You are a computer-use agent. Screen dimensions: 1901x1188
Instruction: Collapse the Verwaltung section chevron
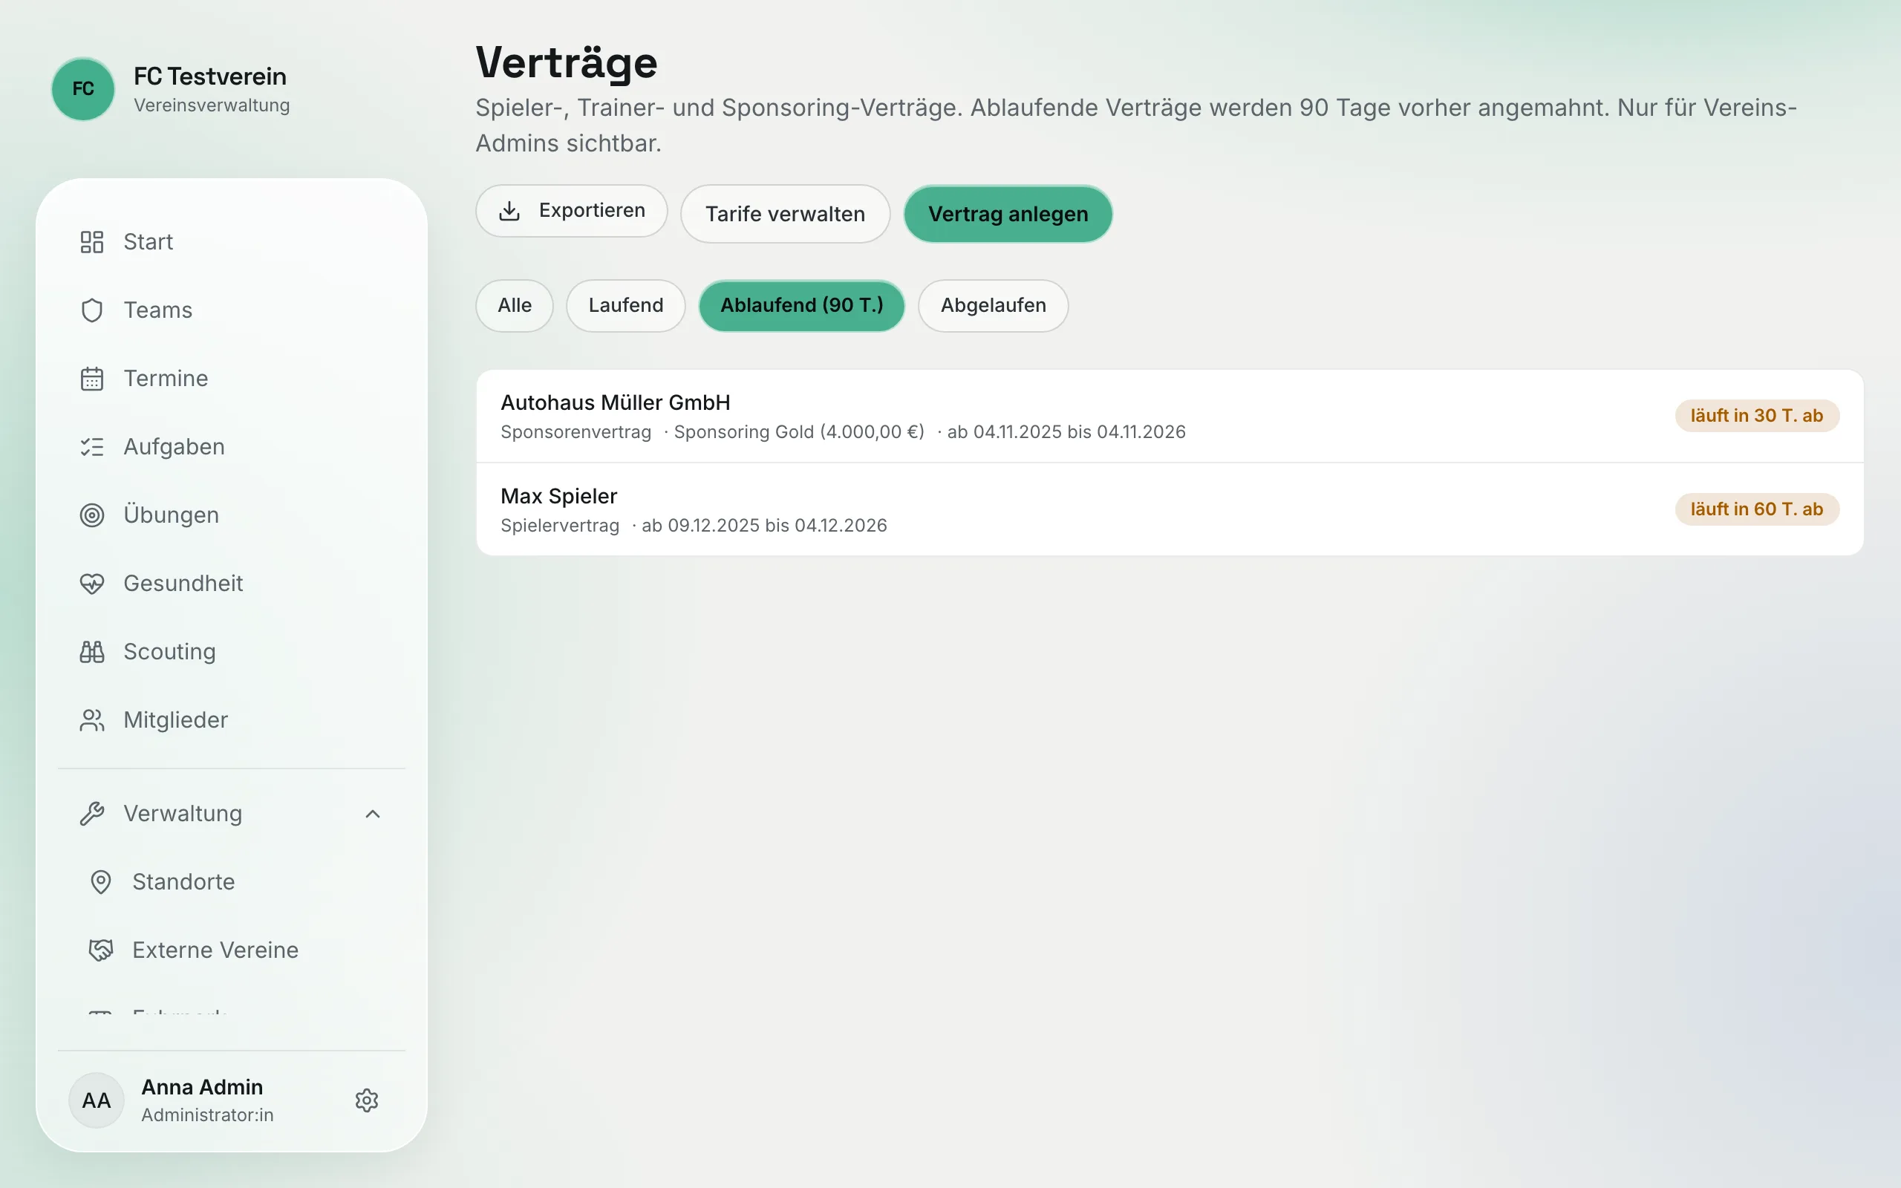(373, 814)
